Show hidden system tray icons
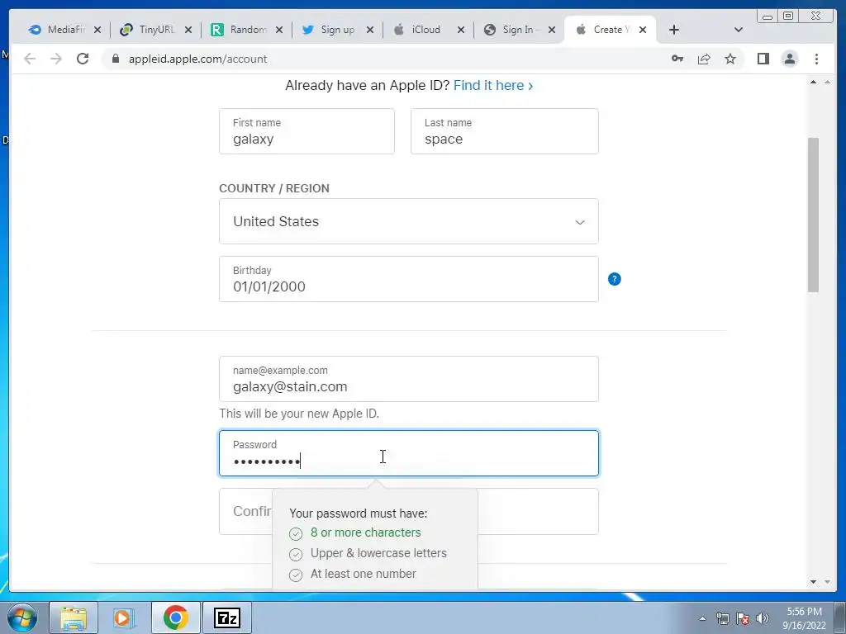 pyautogui.click(x=702, y=618)
